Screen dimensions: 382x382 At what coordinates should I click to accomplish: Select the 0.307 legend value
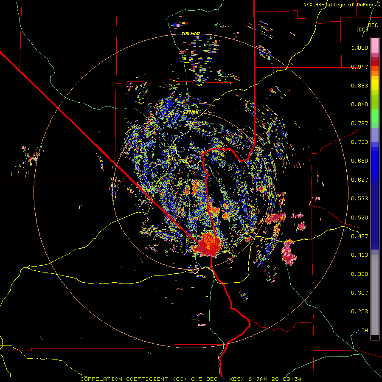coord(360,293)
